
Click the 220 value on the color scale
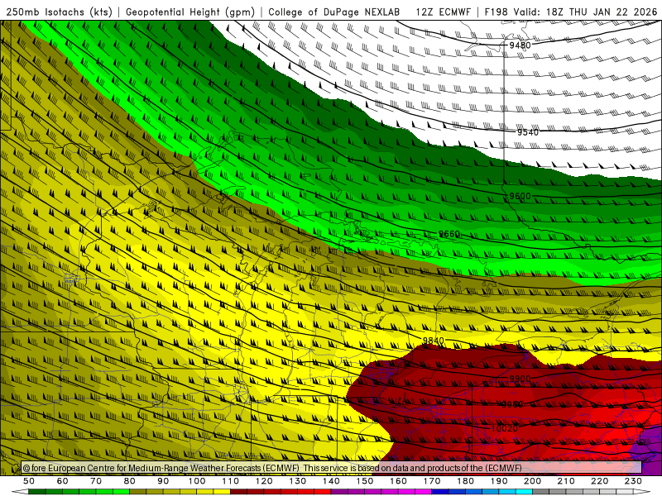tap(600, 481)
